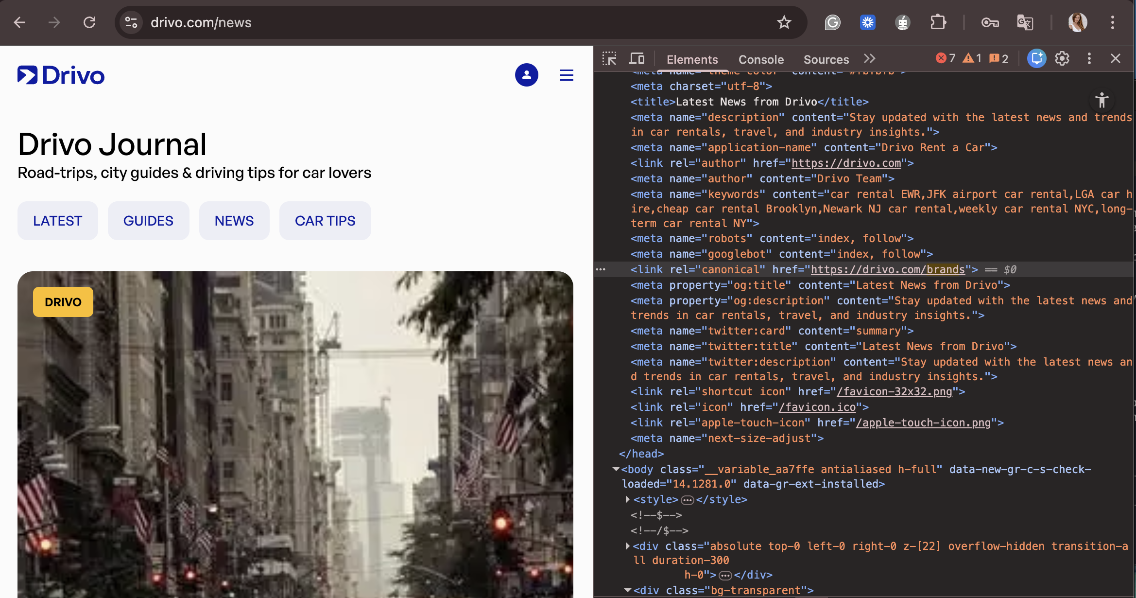Select the title element row
1136x598 pixels.
tap(863, 102)
